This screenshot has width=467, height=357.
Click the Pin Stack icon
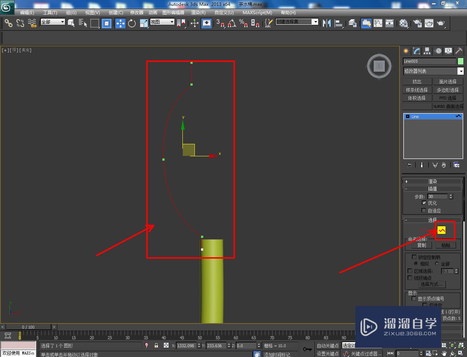(x=409, y=165)
